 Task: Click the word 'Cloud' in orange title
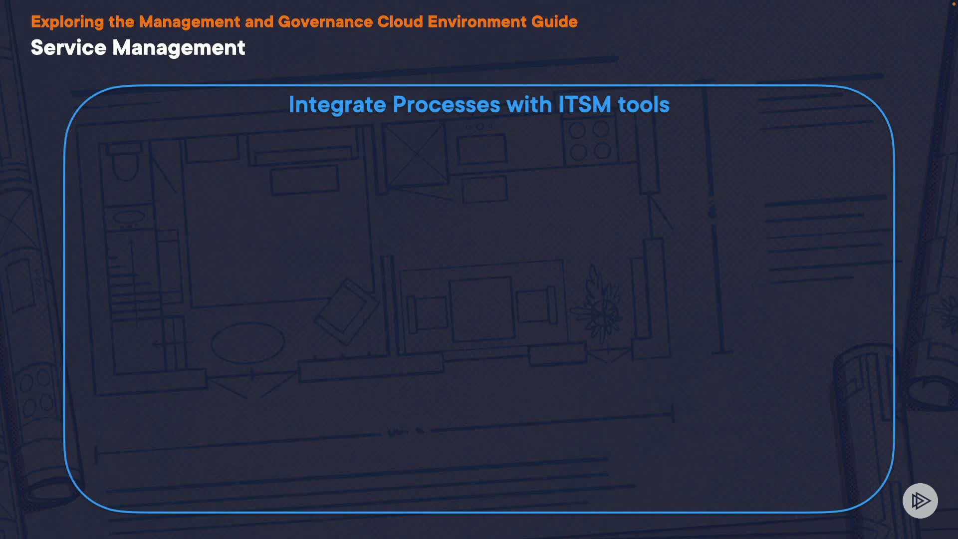400,22
